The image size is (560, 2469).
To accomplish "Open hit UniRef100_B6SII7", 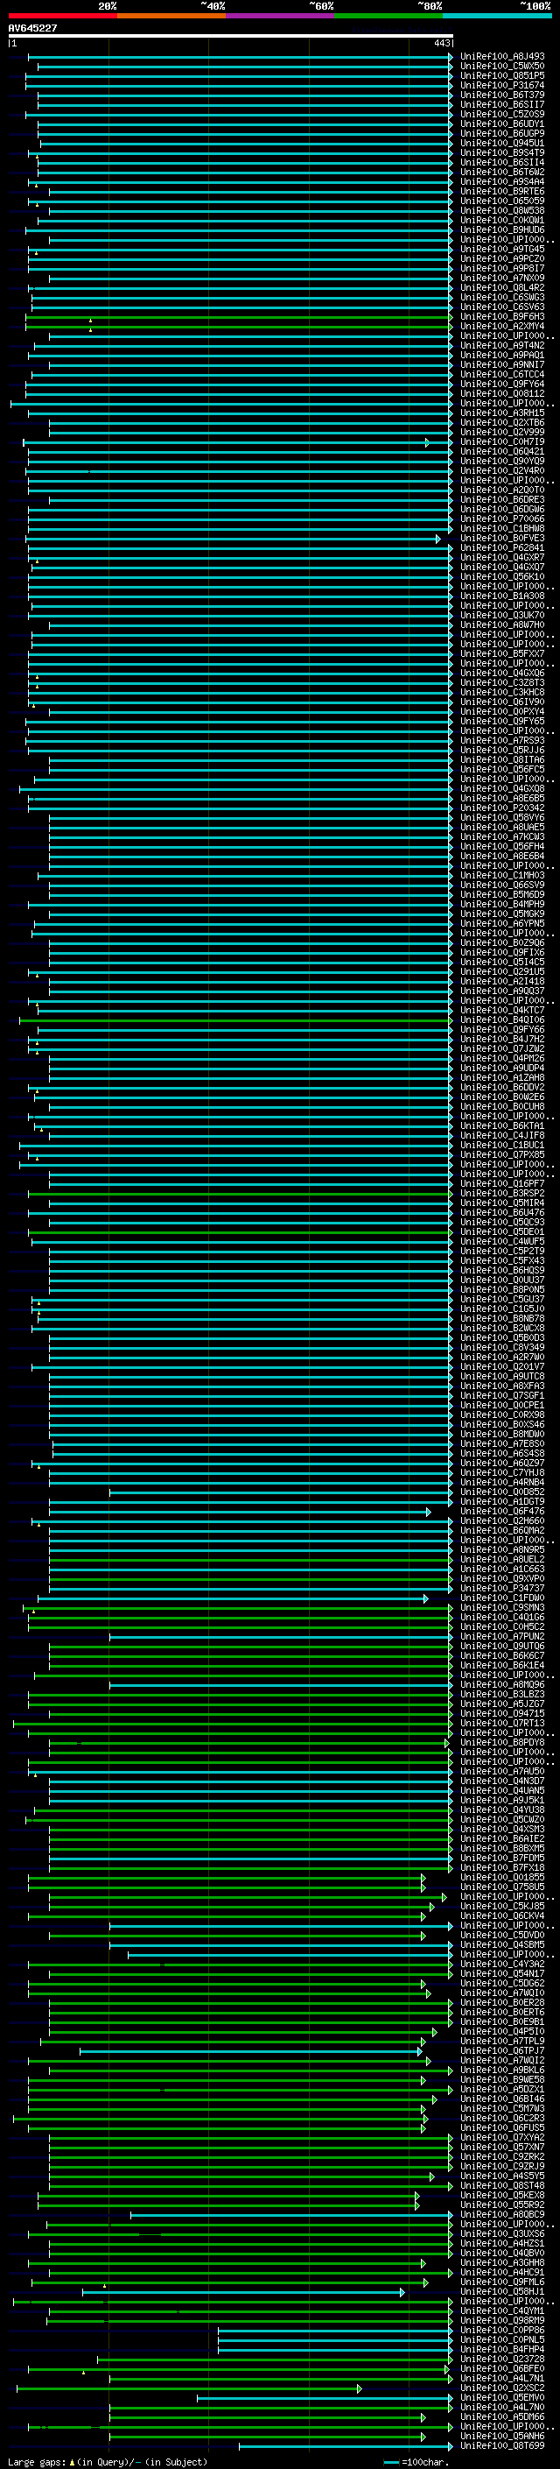I will [x=501, y=104].
